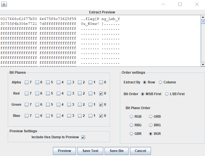Check Green bit plane 5
Image resolution: width=205 pixels, height=156 pixels.
point(48,105)
